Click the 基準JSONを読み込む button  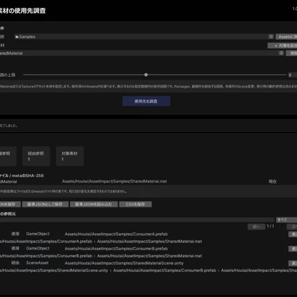(94, 204)
